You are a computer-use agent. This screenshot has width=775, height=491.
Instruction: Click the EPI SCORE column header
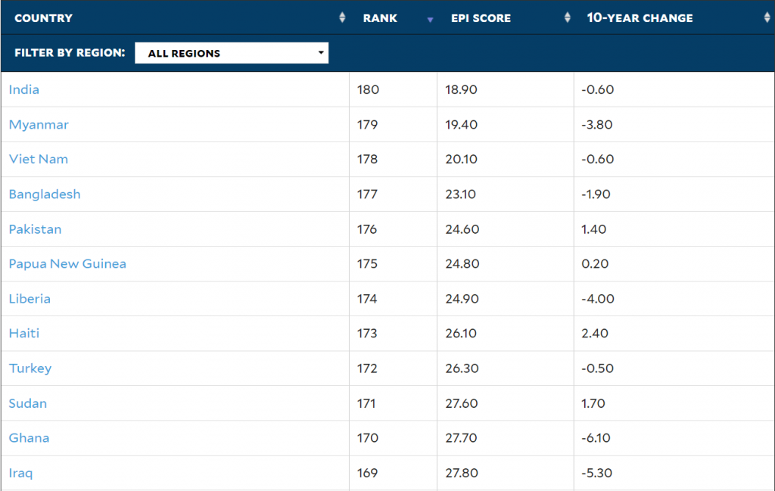[x=481, y=18]
